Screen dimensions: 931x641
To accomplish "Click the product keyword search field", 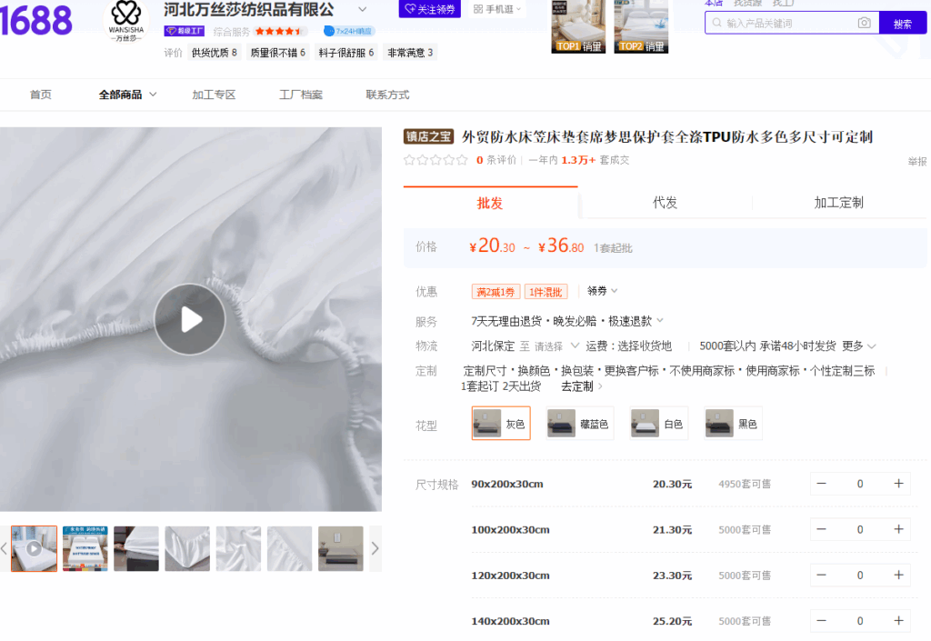I will coord(786,23).
